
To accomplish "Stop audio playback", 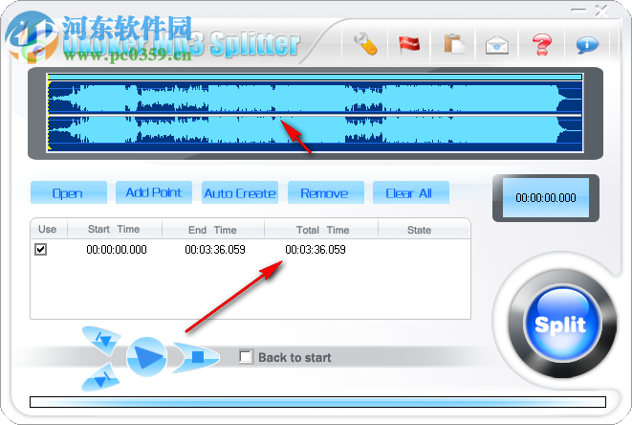I will click(x=197, y=357).
